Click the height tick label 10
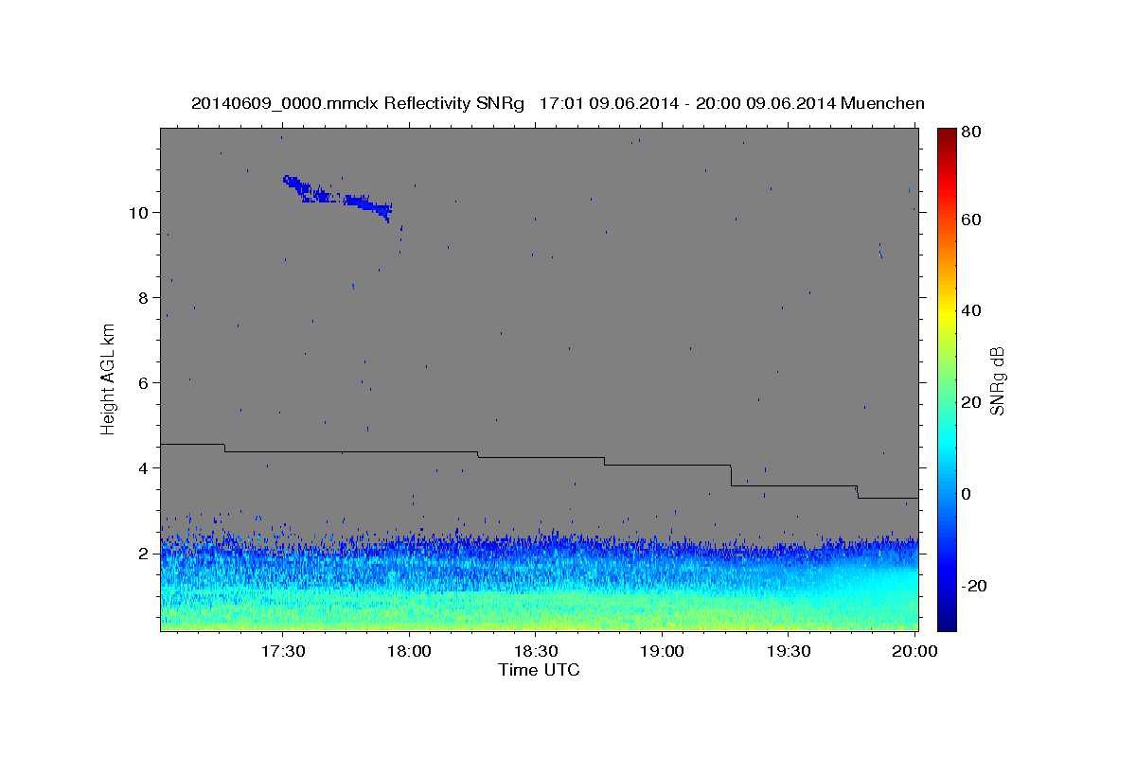Viewport: 1136px width, 757px height. point(137,212)
